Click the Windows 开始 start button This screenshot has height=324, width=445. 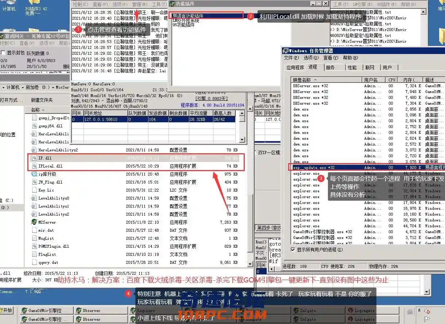6,310
